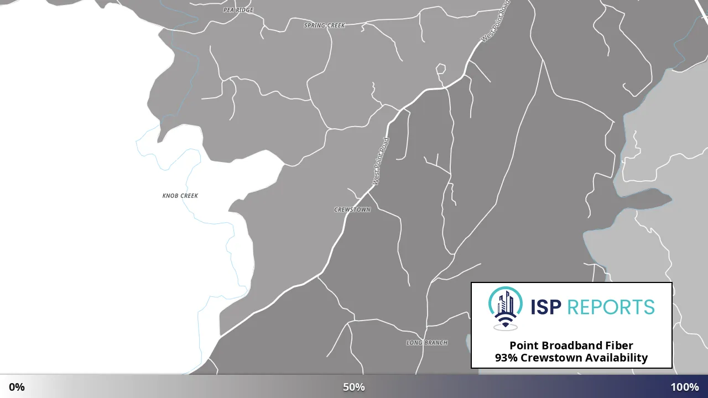The image size is (708, 398).
Task: Click the SPRING CREEK map label
Action: click(x=325, y=25)
